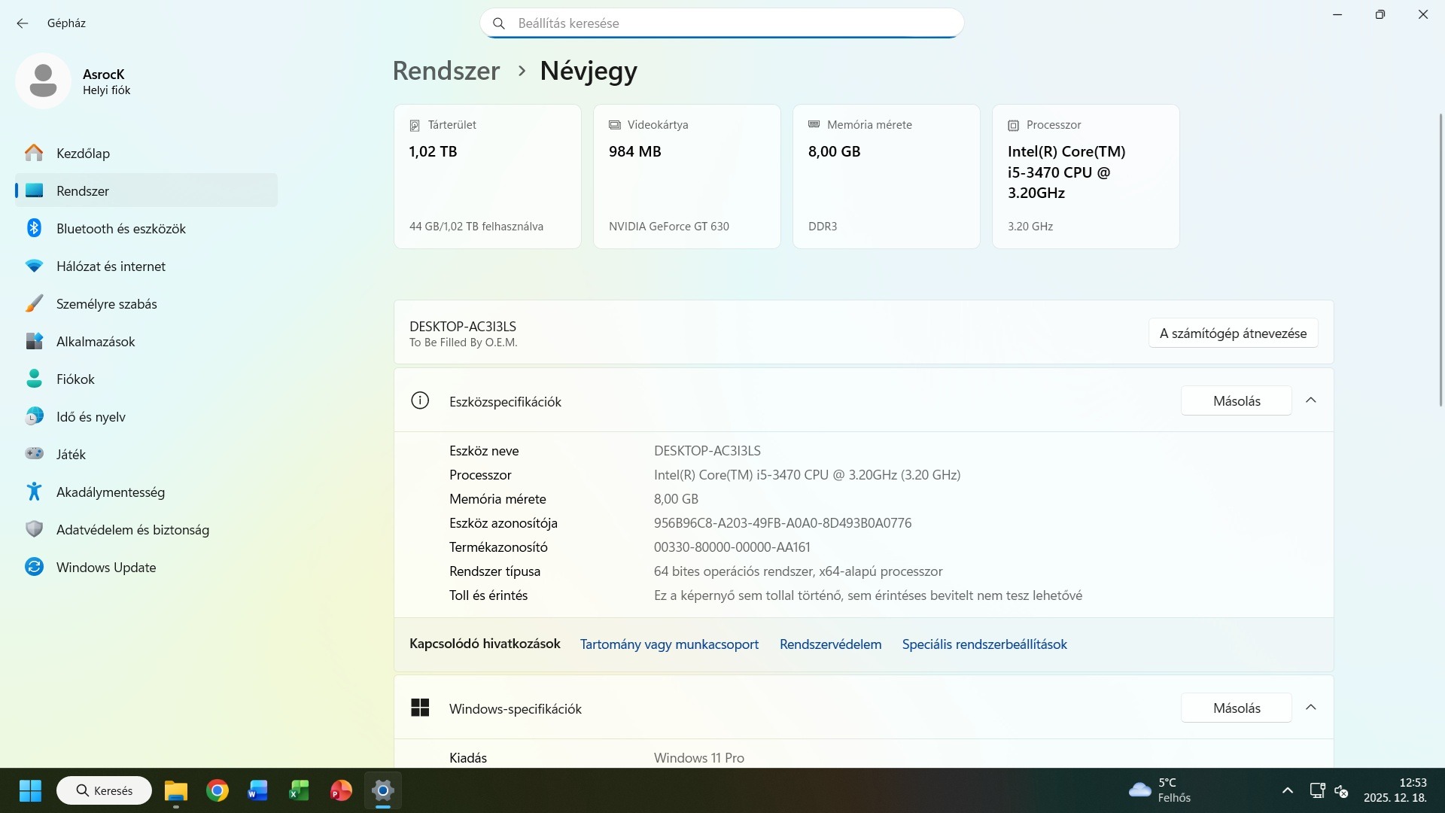Viewport: 1445px width, 813px height.
Task: Collapse the Eszközspecifikációk section chevron
Action: click(x=1310, y=400)
